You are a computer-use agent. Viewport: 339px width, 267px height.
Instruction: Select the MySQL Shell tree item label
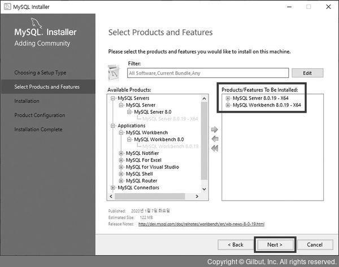pyautogui.click(x=139, y=174)
